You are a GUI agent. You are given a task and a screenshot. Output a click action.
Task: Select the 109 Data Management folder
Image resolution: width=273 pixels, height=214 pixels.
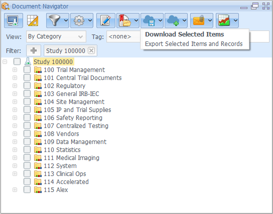[x=75, y=141]
